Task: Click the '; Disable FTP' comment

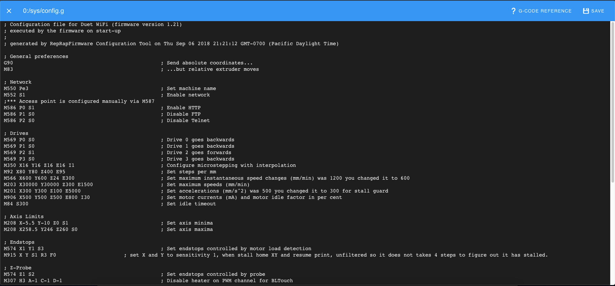Action: tap(181, 114)
